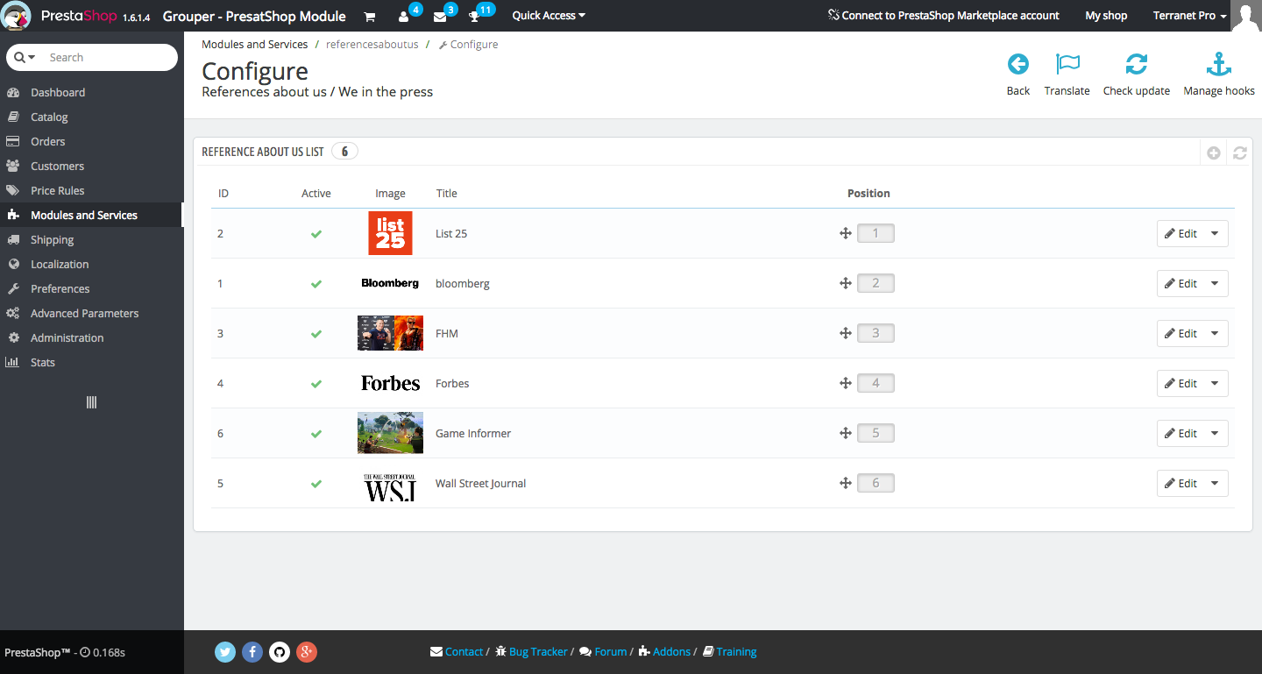Click position field for FHM row
The image size is (1262, 674).
tap(876, 333)
